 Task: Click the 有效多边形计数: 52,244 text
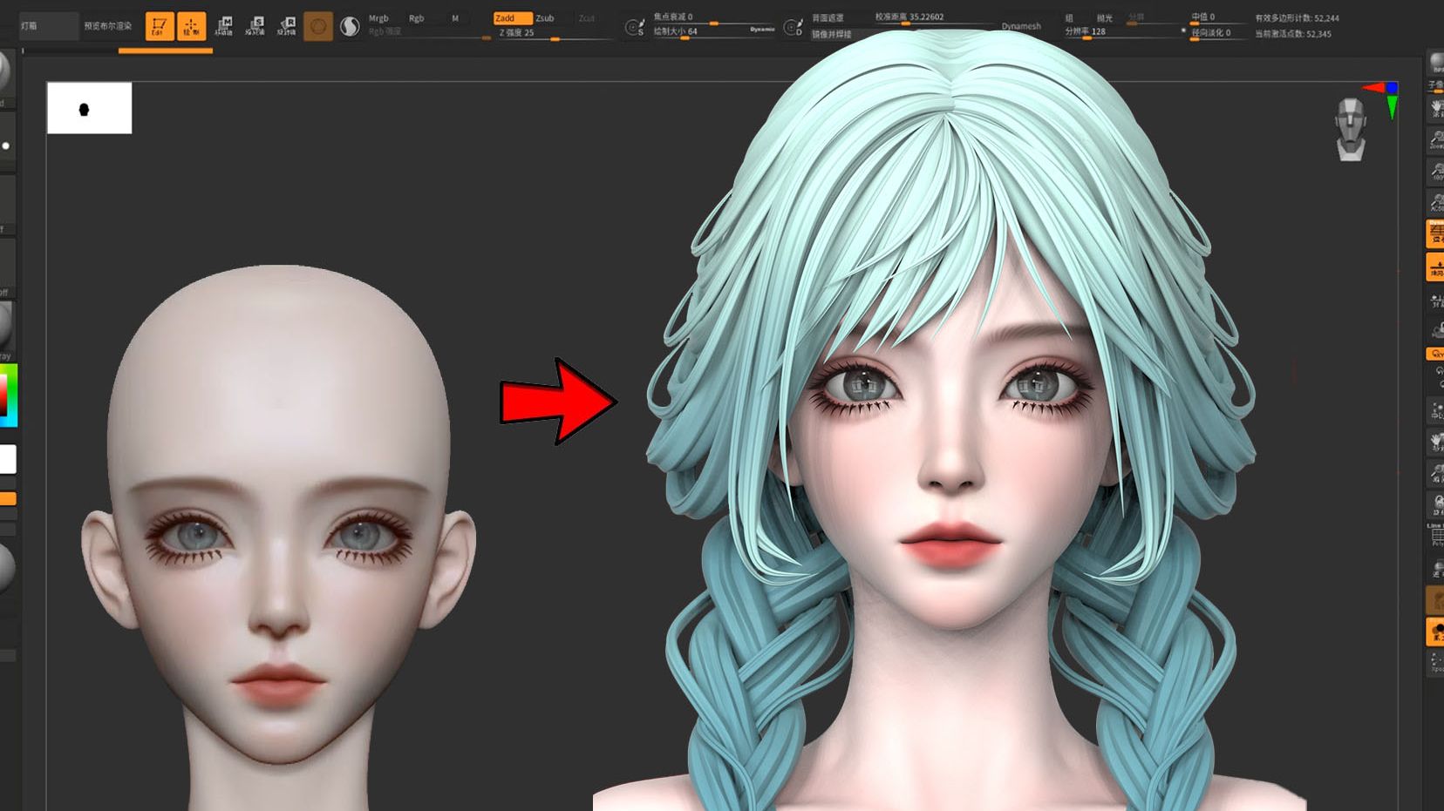coord(1297,18)
